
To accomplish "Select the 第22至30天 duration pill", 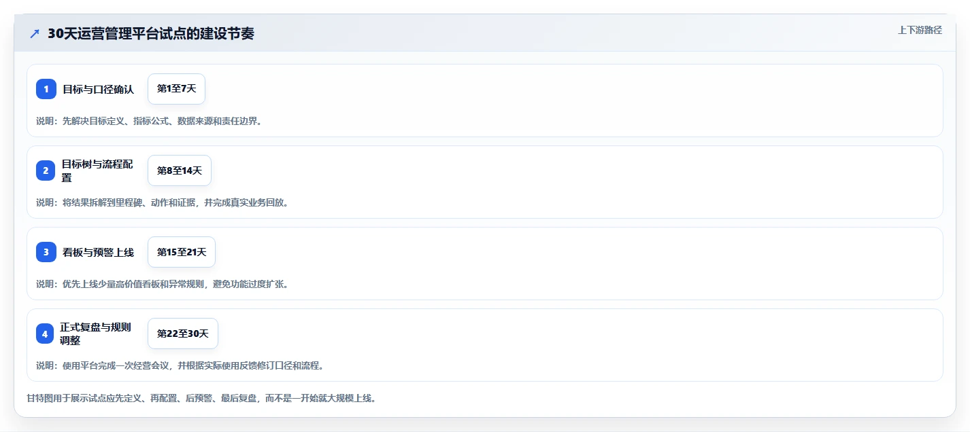I will [x=183, y=334].
